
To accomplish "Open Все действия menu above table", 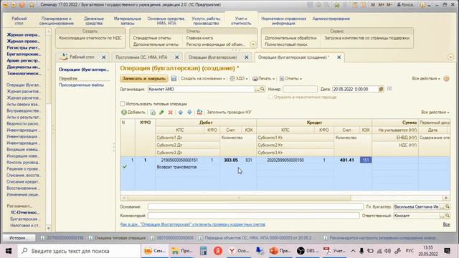I will point(435,113).
